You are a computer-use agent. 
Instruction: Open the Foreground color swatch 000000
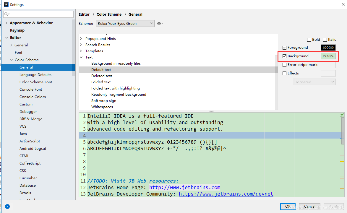click(x=328, y=48)
